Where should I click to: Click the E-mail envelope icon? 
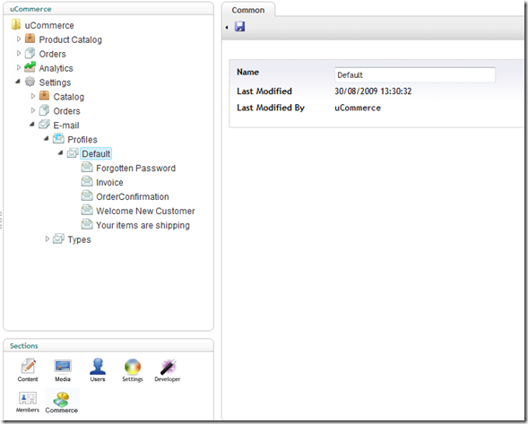[44, 125]
